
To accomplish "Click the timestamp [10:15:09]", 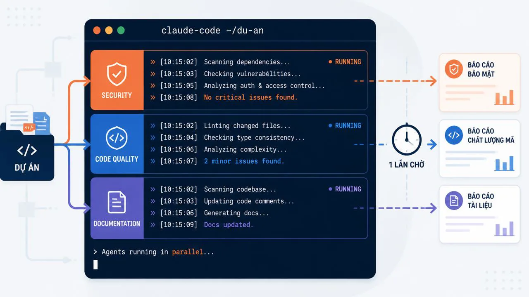I will pos(179,225).
